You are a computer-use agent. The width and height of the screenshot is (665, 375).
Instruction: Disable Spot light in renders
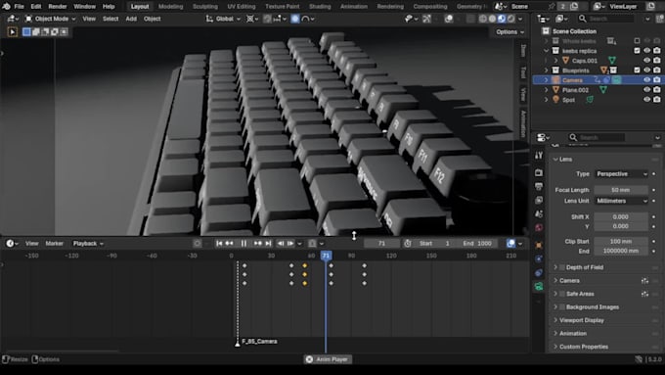coord(657,99)
